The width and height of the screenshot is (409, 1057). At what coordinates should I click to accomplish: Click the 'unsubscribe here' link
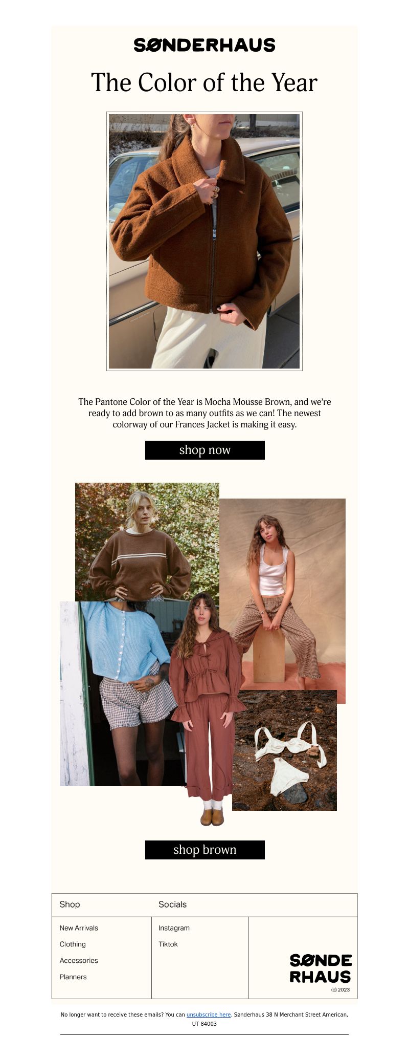click(209, 1015)
